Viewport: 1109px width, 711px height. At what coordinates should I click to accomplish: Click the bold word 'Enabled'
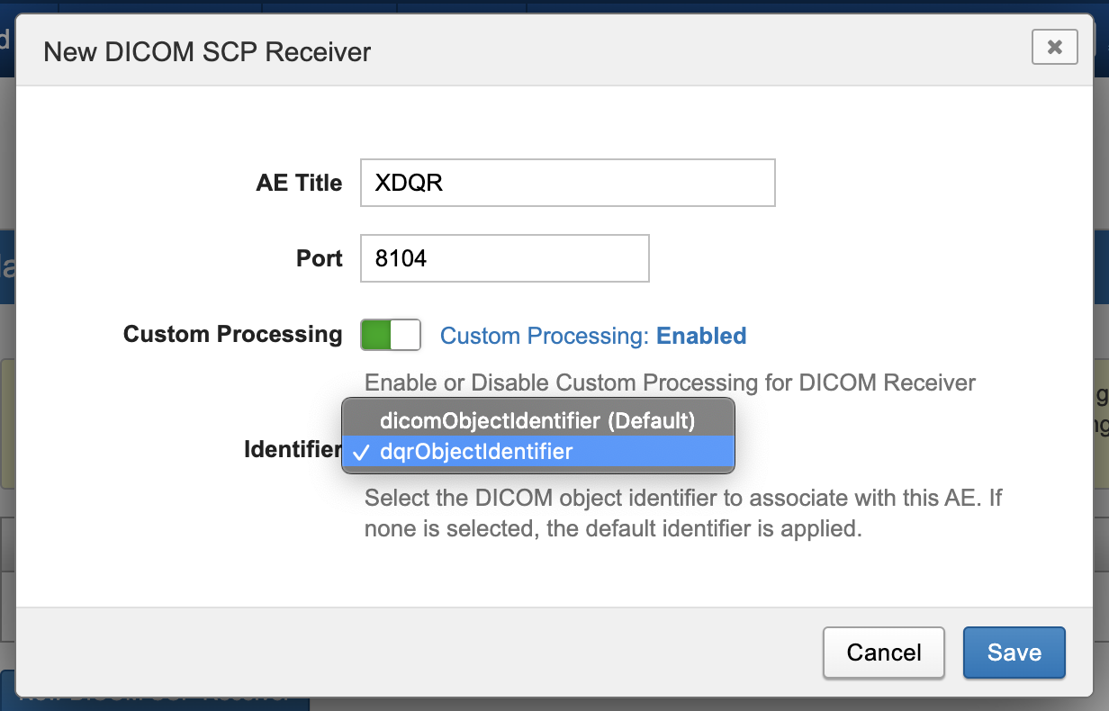[701, 336]
